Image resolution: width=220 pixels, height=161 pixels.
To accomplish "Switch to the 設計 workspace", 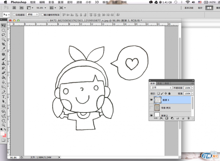I will pos(200,8).
